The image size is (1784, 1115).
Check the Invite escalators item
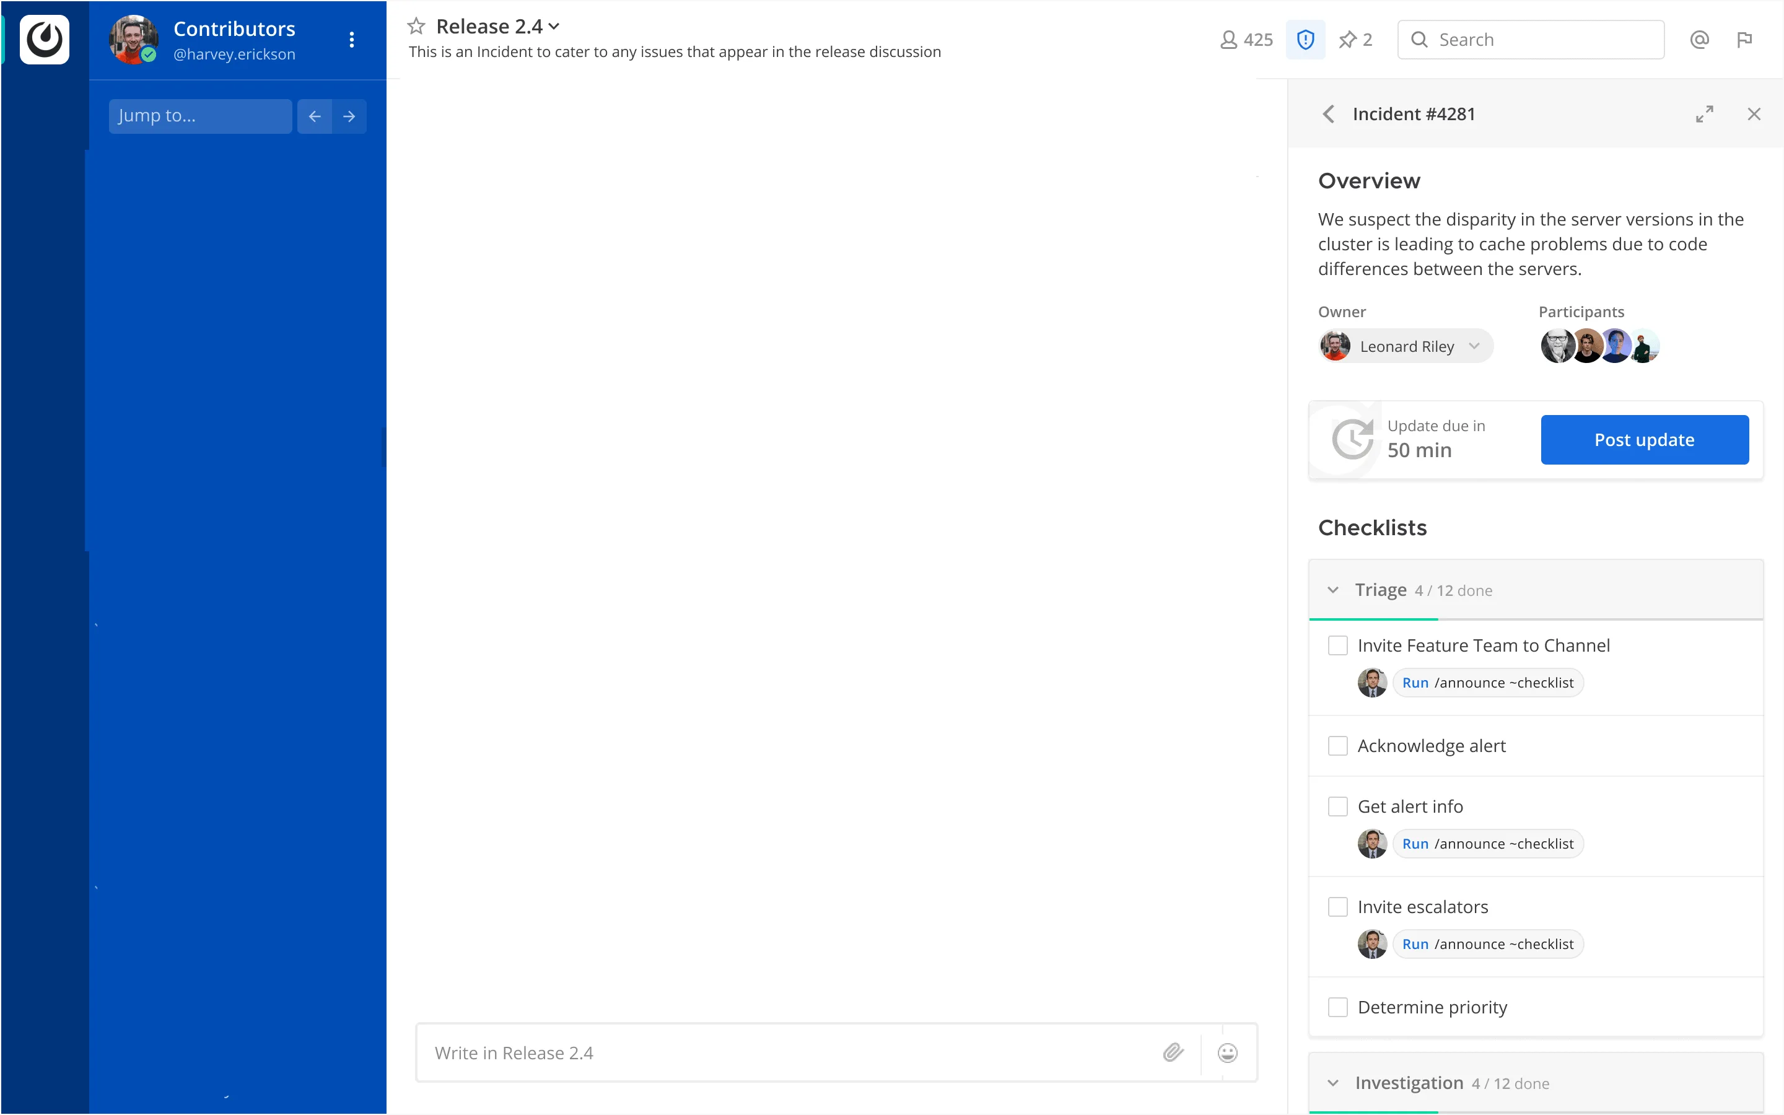pyautogui.click(x=1338, y=907)
